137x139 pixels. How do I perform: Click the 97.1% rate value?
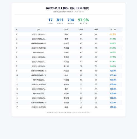coord(113,57)
